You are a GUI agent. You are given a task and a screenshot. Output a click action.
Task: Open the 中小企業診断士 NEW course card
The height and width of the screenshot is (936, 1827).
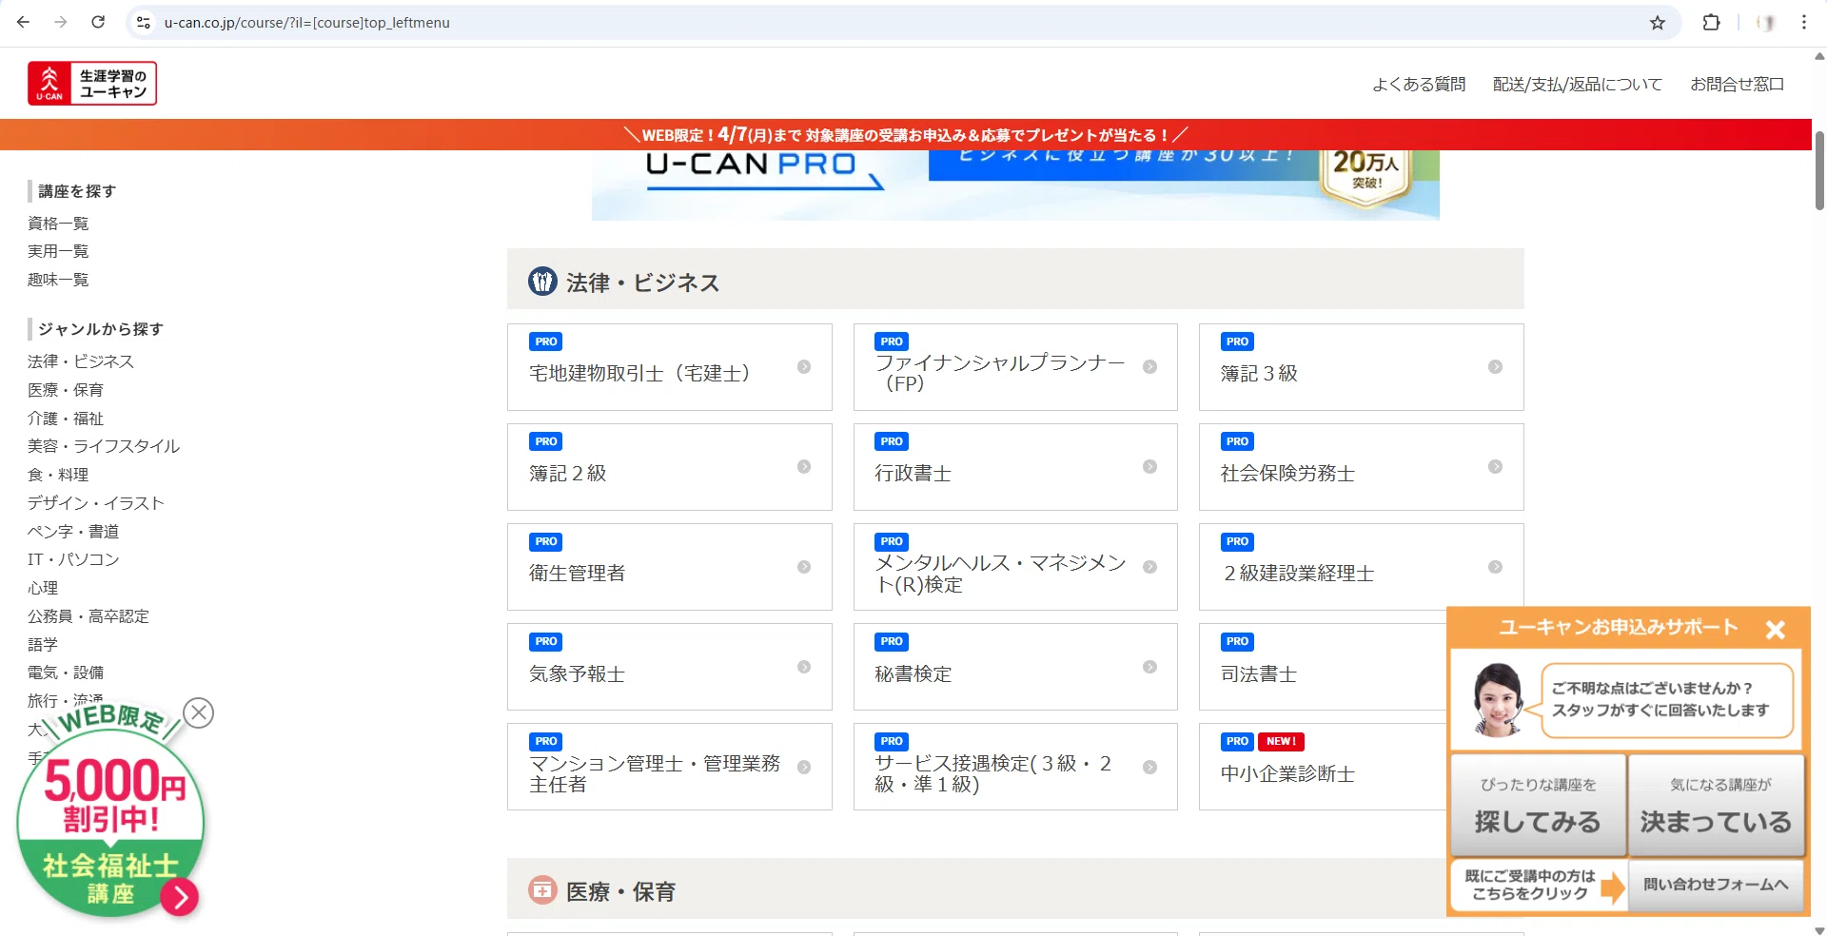point(1323,767)
